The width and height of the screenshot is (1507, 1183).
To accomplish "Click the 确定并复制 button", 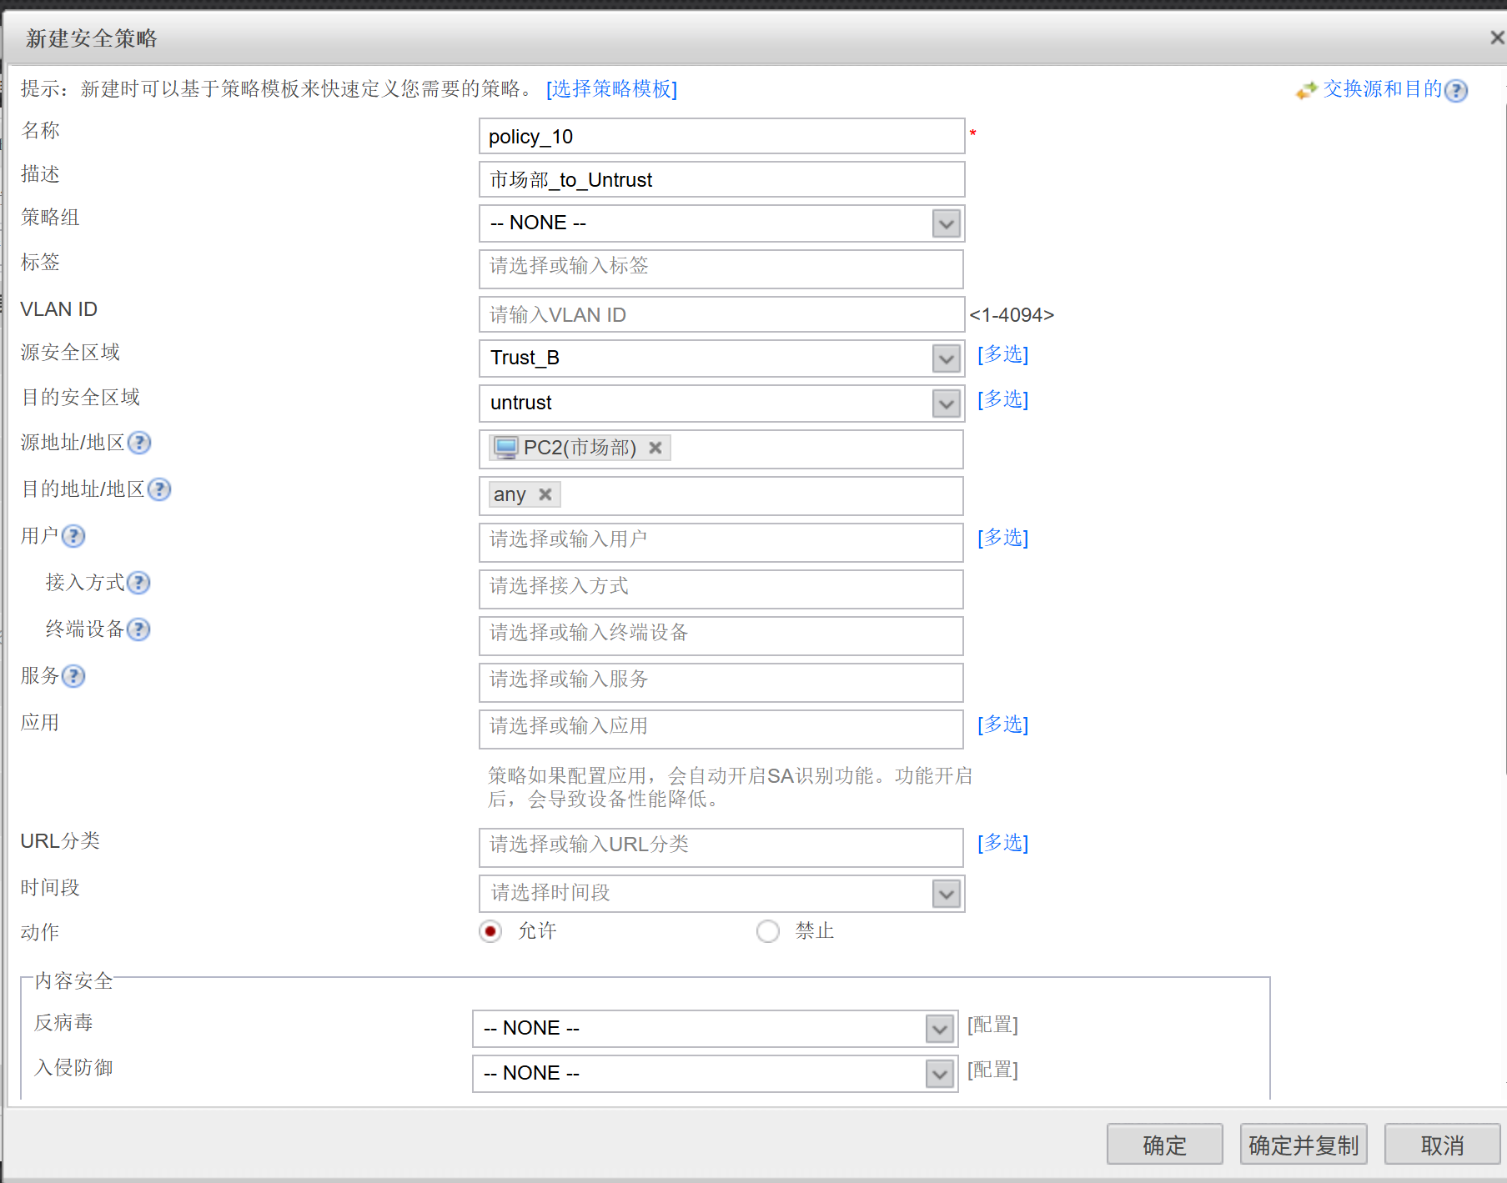I will (1304, 1145).
